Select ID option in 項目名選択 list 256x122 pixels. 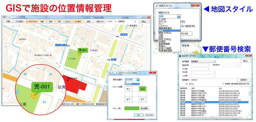pos(126,82)
